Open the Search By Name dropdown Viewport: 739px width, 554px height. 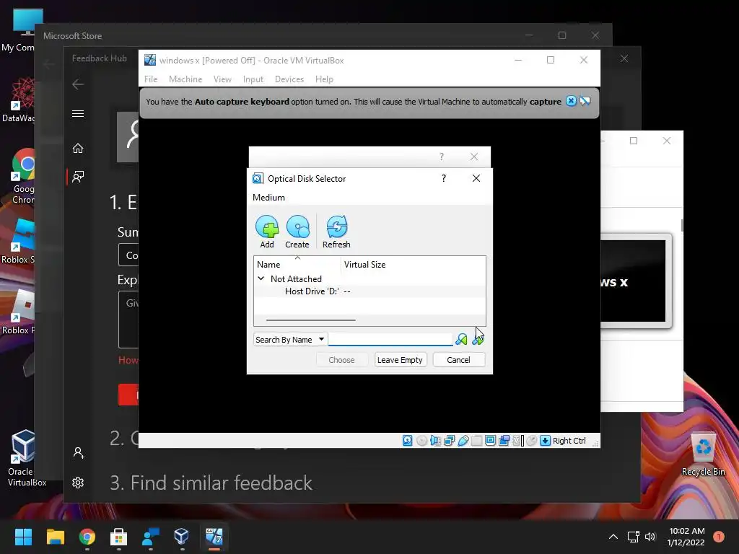[290, 340]
